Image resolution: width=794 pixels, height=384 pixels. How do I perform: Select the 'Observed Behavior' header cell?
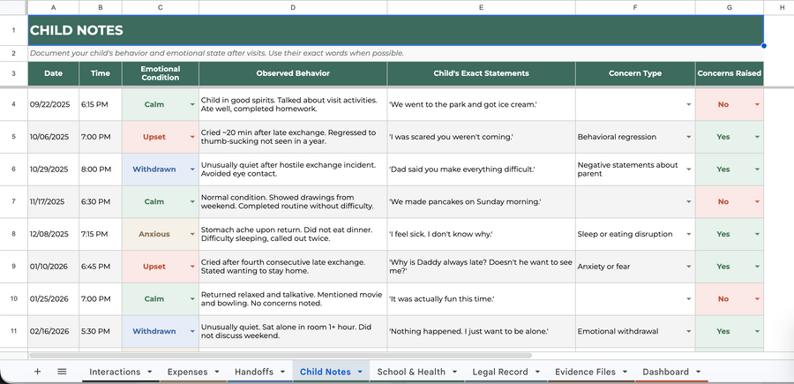(x=293, y=73)
